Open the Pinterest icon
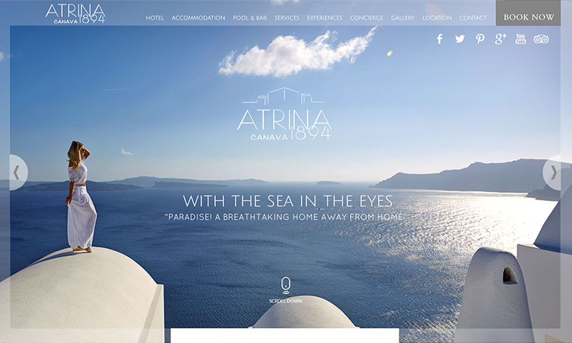Image resolution: width=572 pixels, height=343 pixels. pyautogui.click(x=480, y=39)
